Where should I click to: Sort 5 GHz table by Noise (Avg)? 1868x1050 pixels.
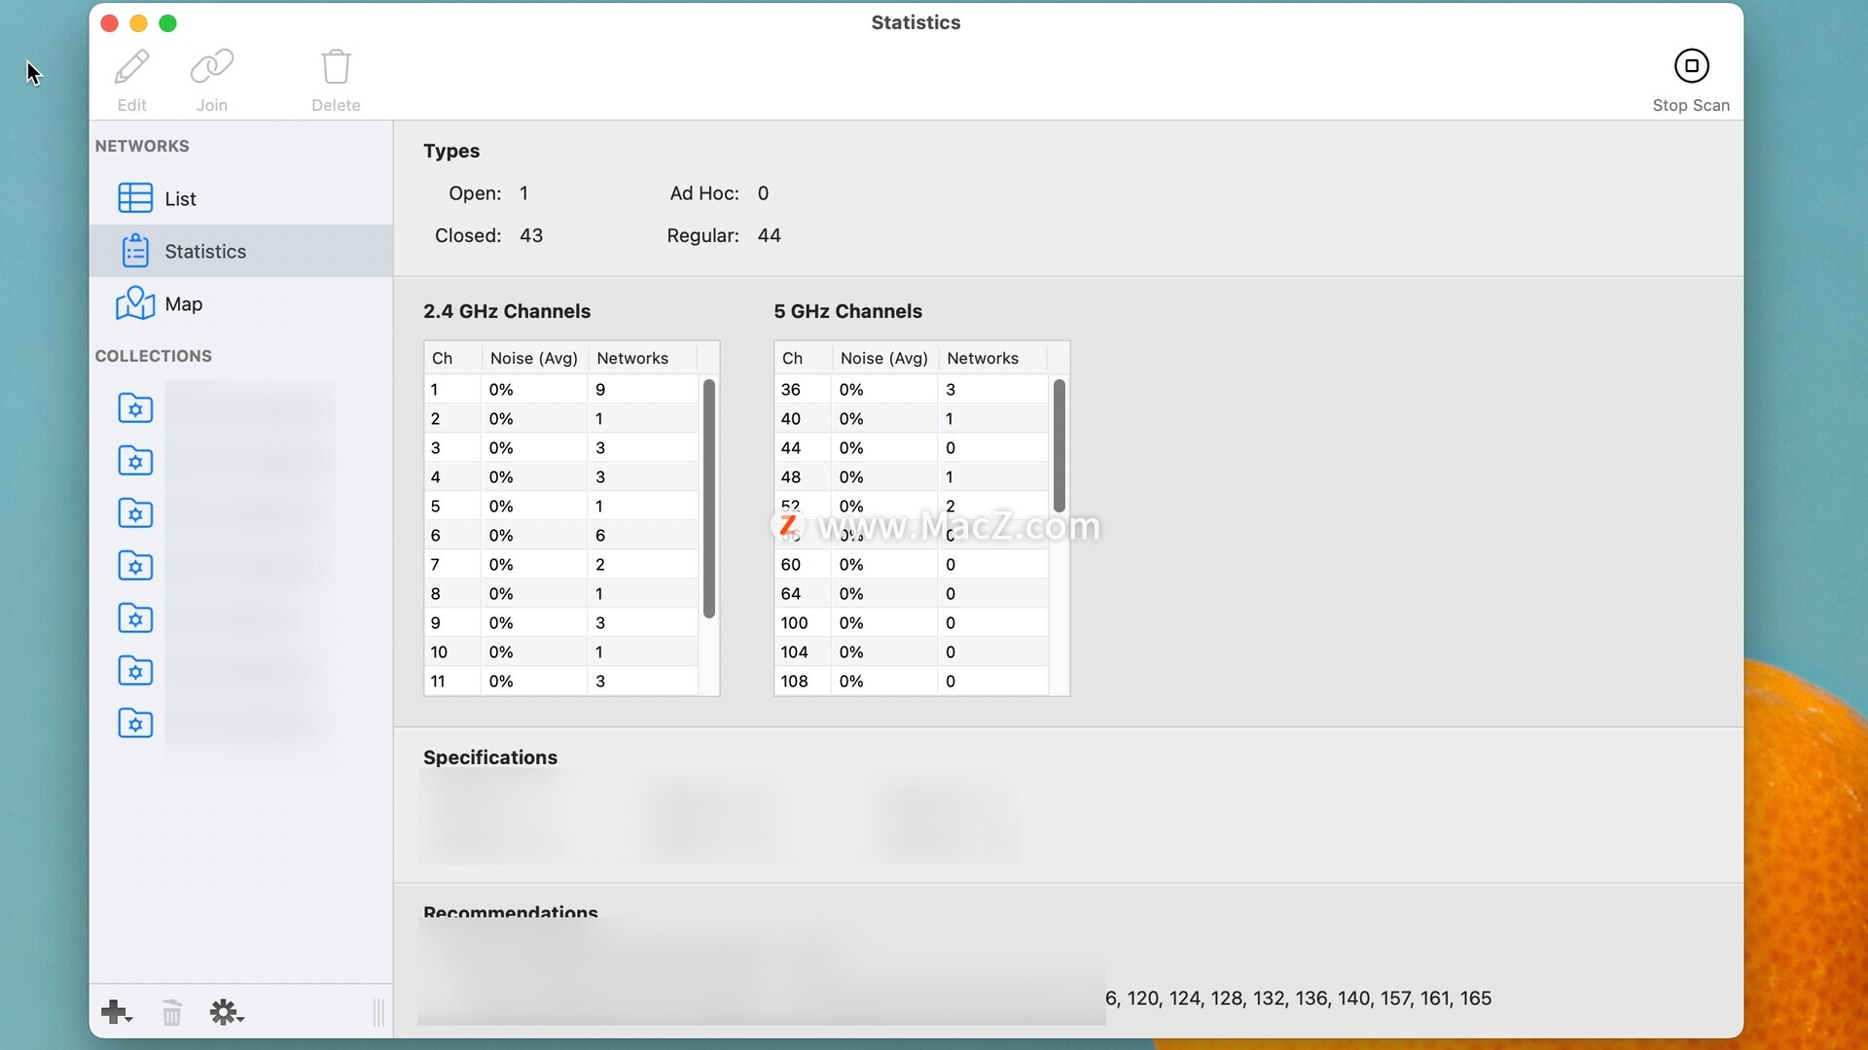click(x=884, y=358)
